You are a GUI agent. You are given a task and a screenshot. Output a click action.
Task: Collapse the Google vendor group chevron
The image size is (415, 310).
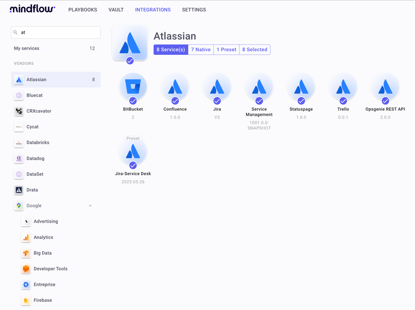click(x=90, y=206)
